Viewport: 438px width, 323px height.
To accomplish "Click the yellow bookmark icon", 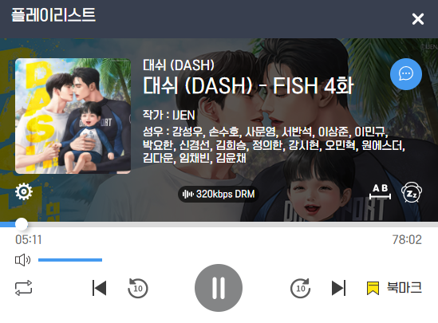I will (x=373, y=288).
